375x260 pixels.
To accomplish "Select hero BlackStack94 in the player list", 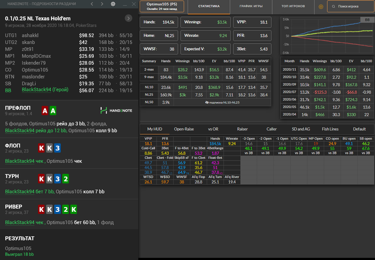I will [x=45, y=90].
